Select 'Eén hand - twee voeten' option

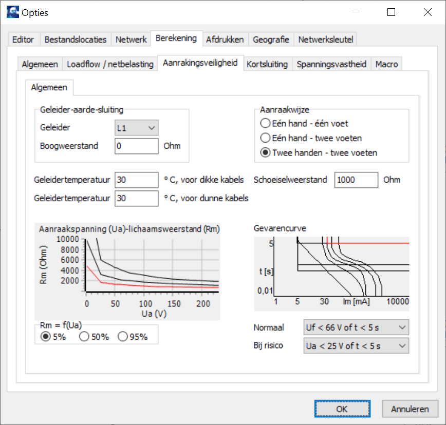[x=265, y=138]
